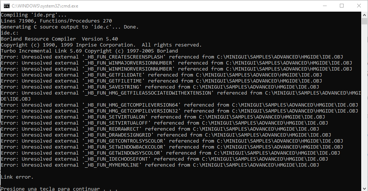Click the _HB_FUN_REDRAWRECT error line
Screen dimensions: 368x191
(160, 129)
